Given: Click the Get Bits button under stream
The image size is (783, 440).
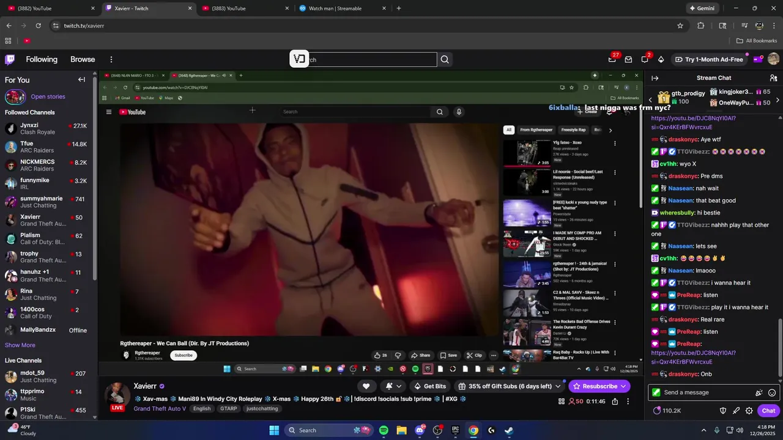Looking at the screenshot, I should pyautogui.click(x=430, y=386).
